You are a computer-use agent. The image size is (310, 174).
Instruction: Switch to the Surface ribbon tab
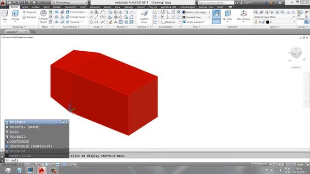pyautogui.click(x=35, y=7)
